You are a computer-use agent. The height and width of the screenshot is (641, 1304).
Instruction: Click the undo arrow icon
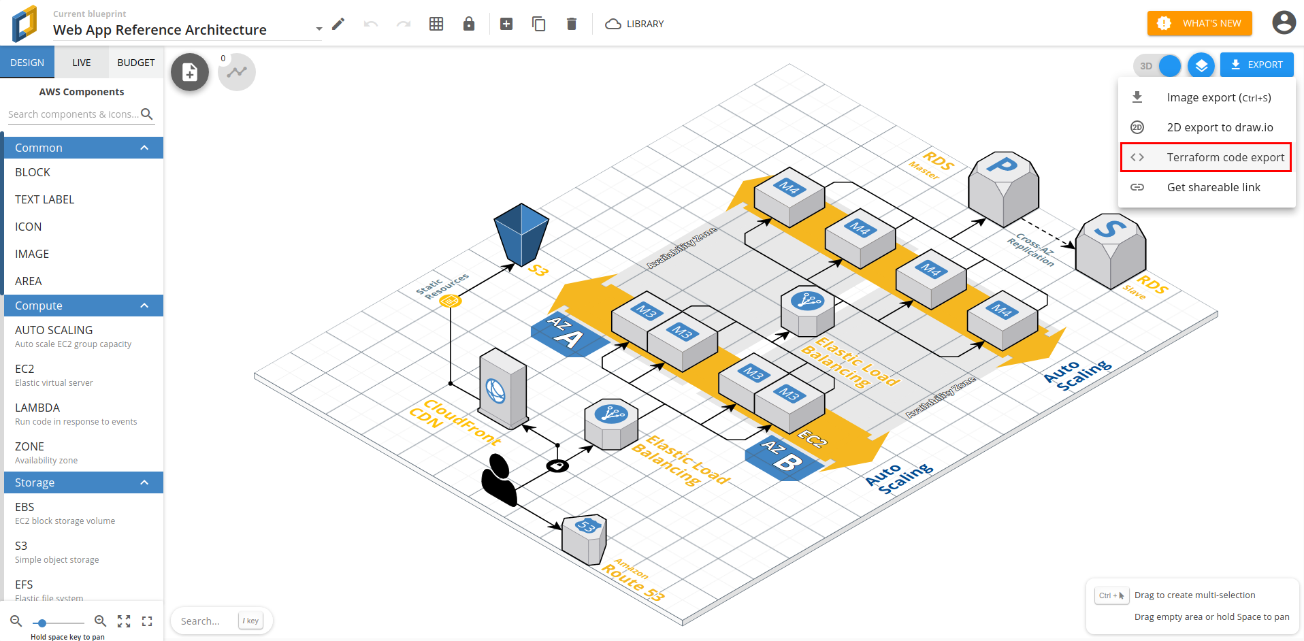371,23
